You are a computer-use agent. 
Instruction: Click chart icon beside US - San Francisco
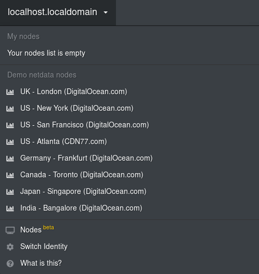[10, 125]
